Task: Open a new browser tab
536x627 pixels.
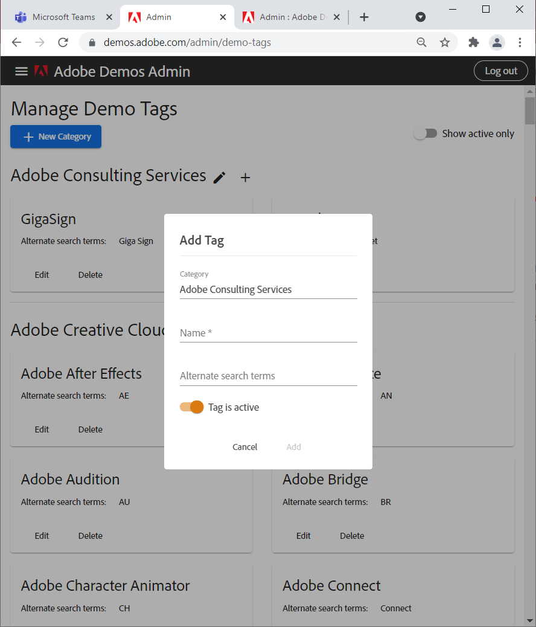Action: pyautogui.click(x=364, y=17)
